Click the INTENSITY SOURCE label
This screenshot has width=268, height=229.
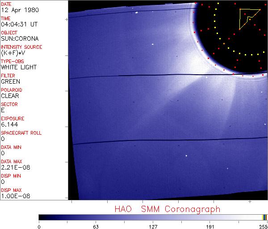(21, 47)
